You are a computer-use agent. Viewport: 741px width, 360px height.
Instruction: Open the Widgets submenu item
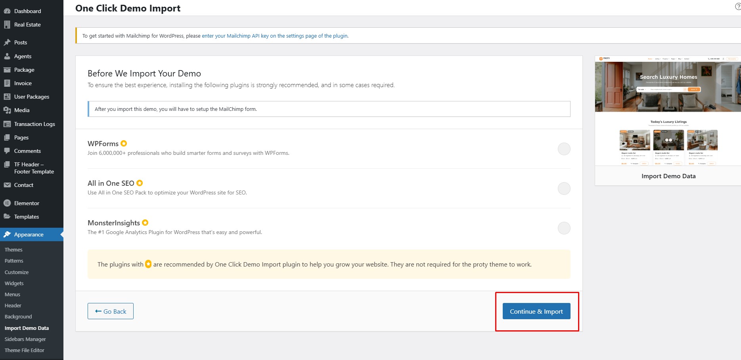(14, 283)
